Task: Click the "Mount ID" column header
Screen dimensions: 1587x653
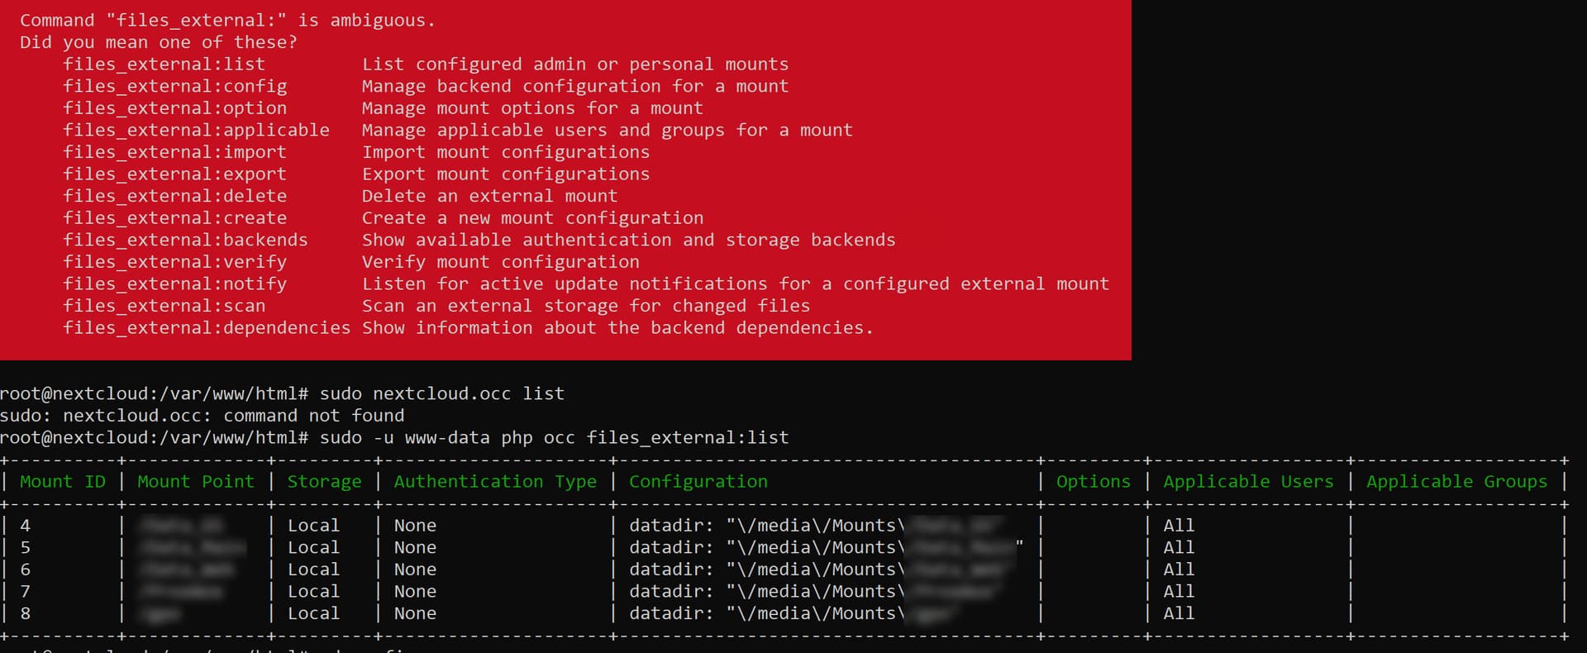Action: click(63, 481)
